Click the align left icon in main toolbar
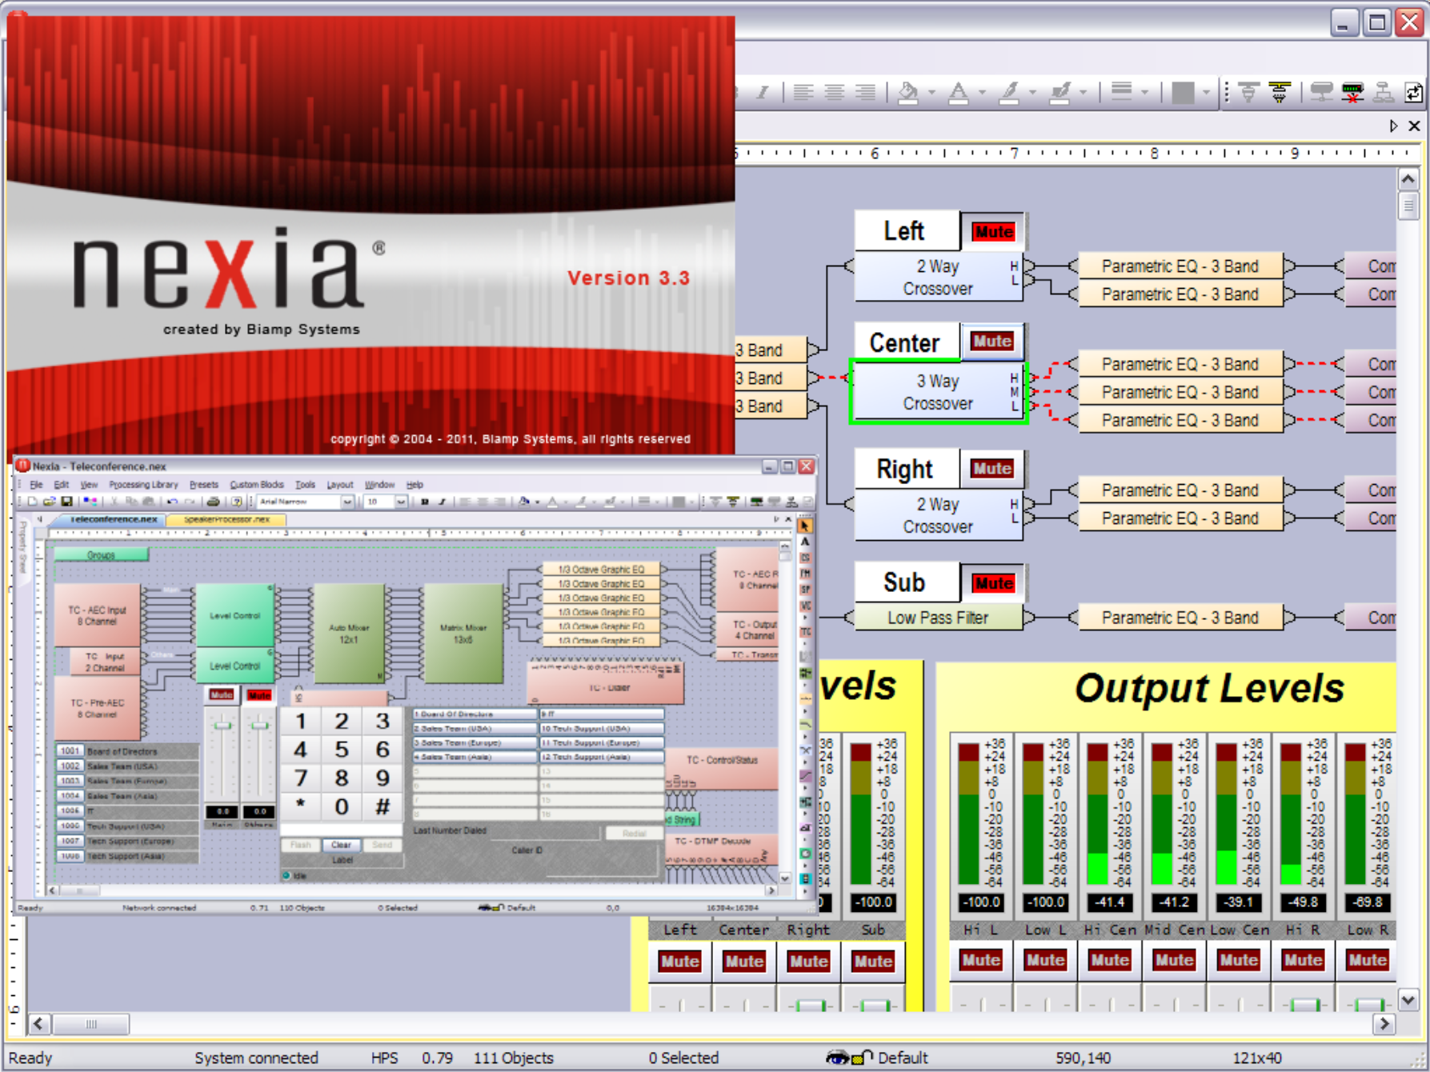Viewport: 1430px width, 1072px height. [x=803, y=93]
